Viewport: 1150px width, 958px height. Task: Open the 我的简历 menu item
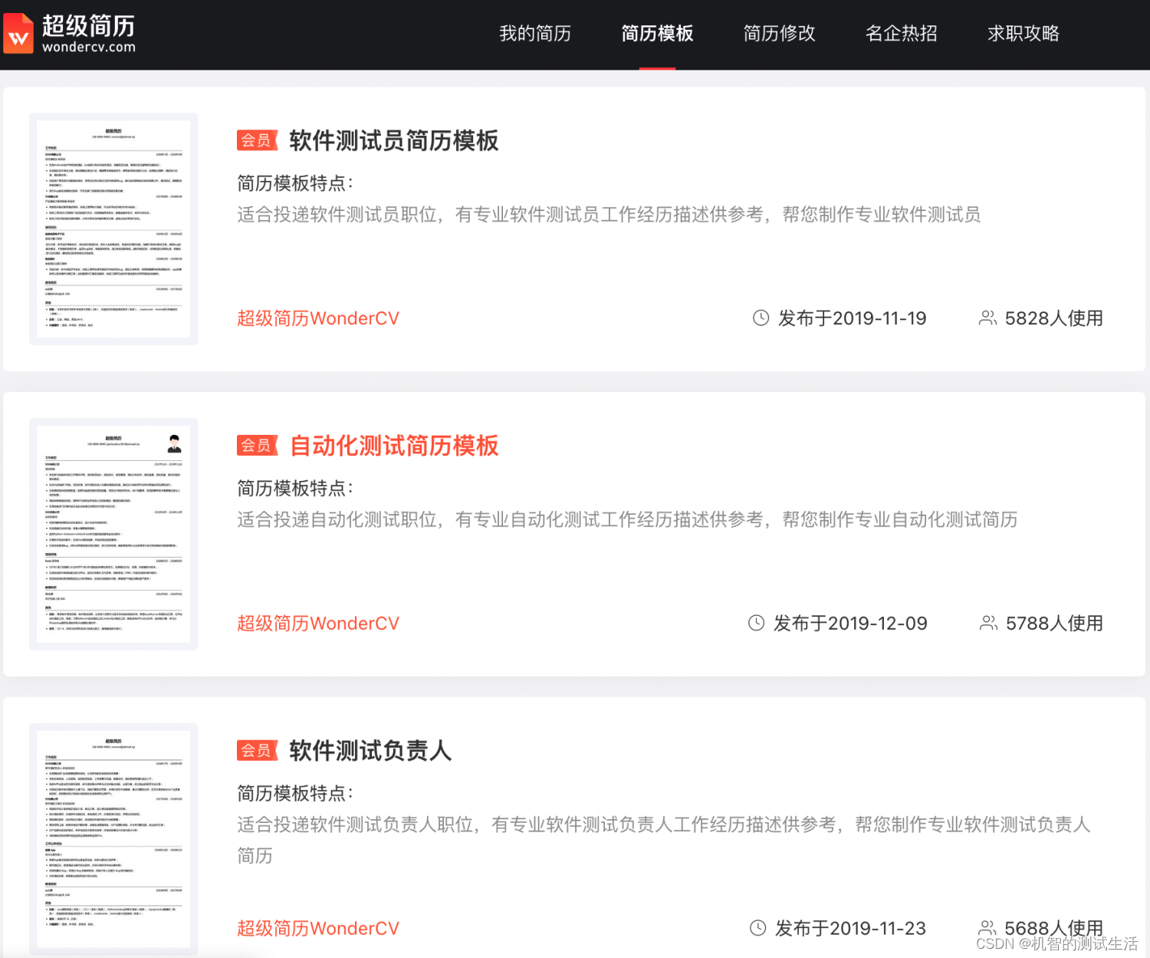pyautogui.click(x=535, y=34)
